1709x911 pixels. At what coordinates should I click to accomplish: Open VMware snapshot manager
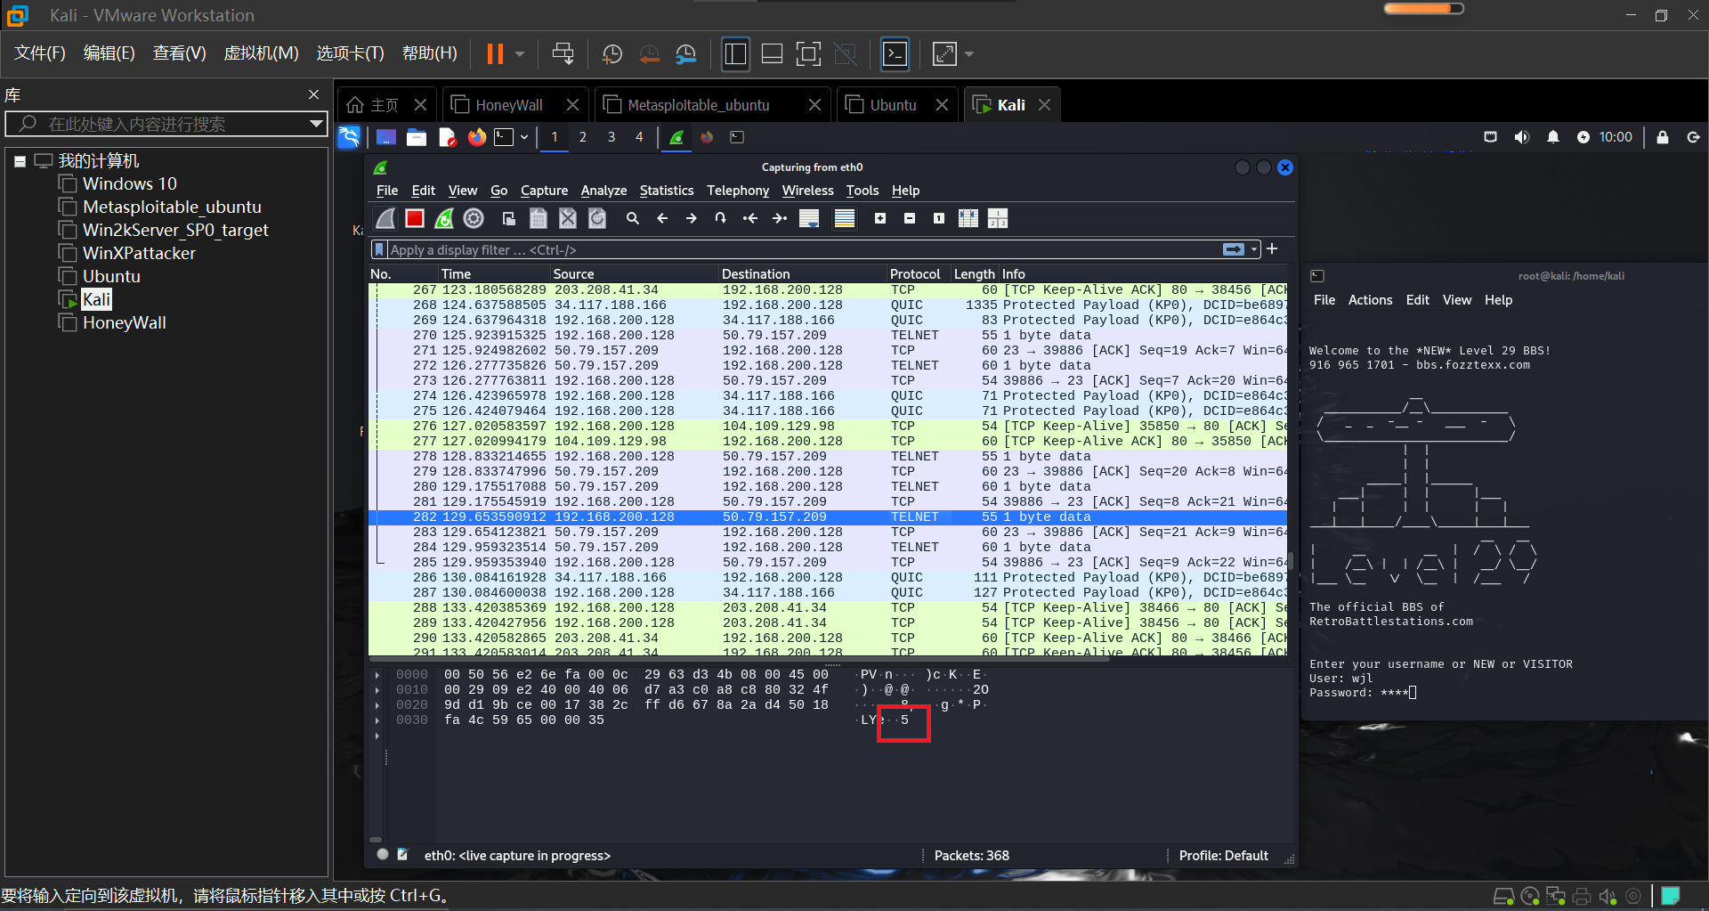click(x=685, y=54)
